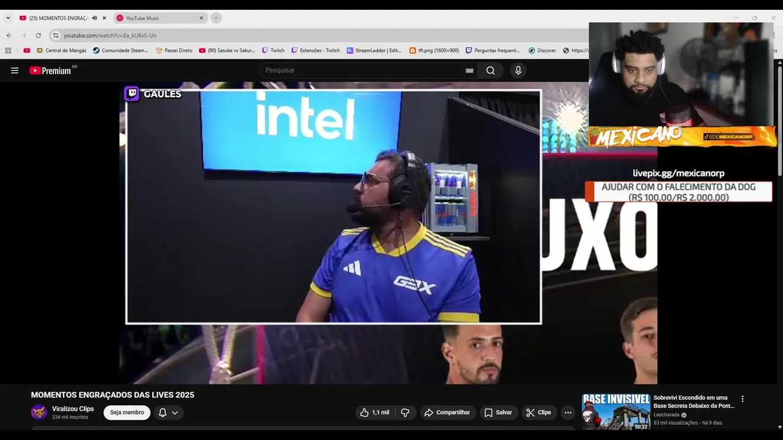Create a clip with the Clipe button
The width and height of the screenshot is (783, 440).
(538, 413)
